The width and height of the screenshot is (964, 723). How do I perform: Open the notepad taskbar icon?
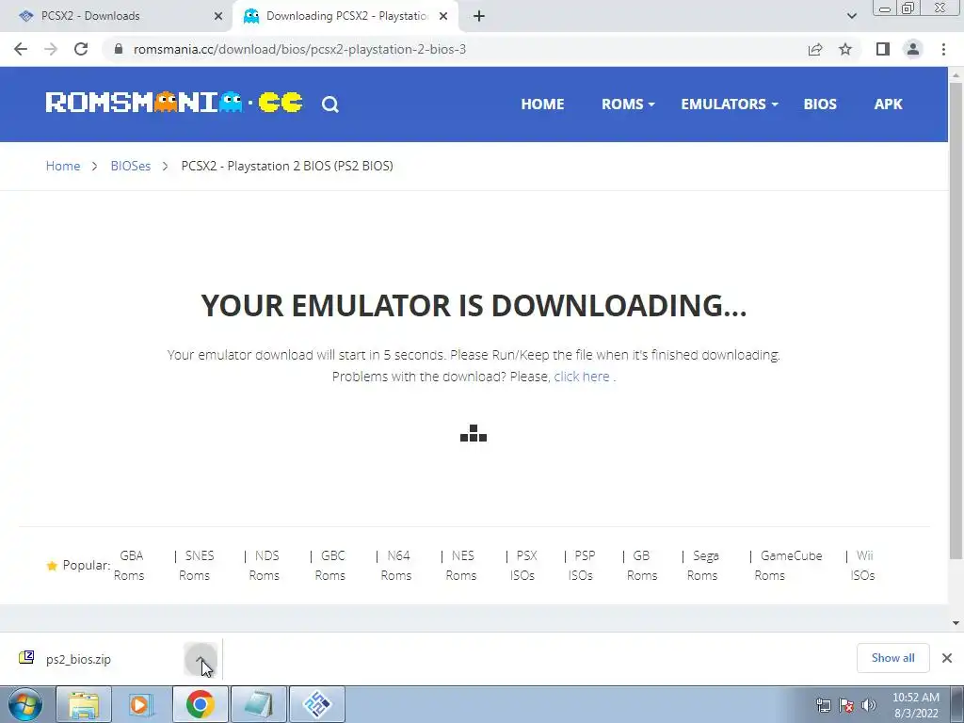258,704
